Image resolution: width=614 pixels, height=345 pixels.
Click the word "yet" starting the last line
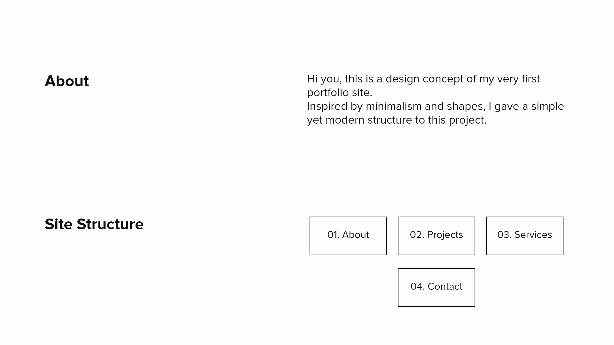(x=315, y=120)
